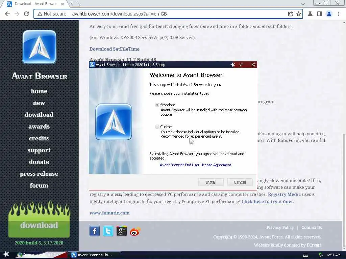This screenshot has height=259, width=346.
Task: Open the new sidebar menu item
Action: tap(39, 103)
